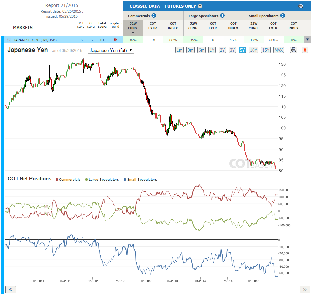Select the 10Y time range
Screen dimensions: 312x294
[253, 50]
